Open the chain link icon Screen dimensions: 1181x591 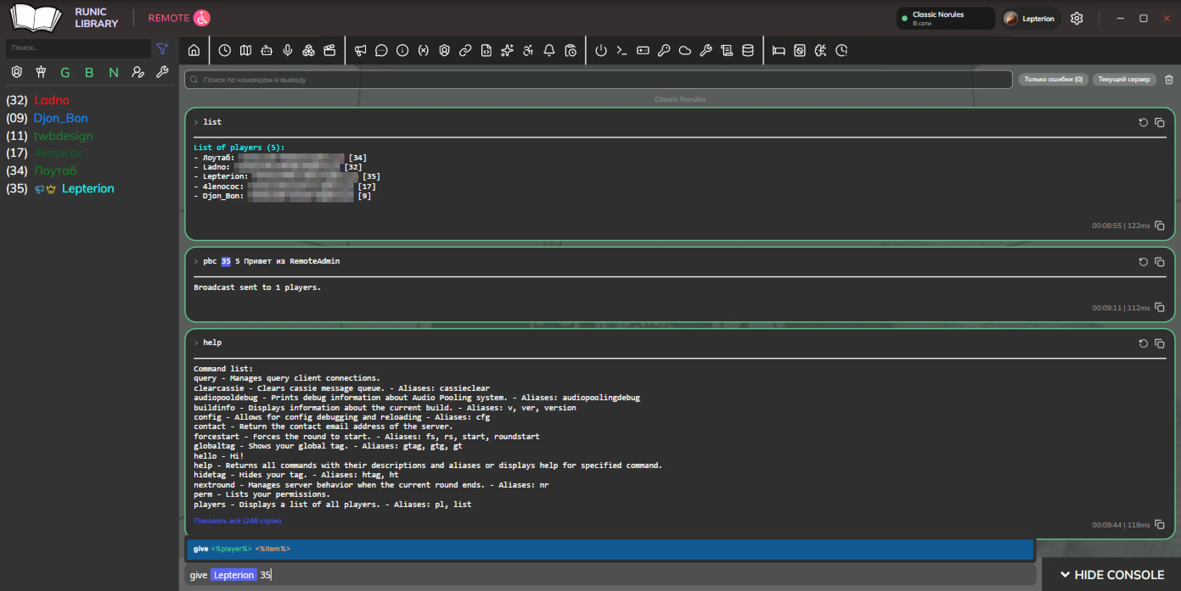[465, 50]
